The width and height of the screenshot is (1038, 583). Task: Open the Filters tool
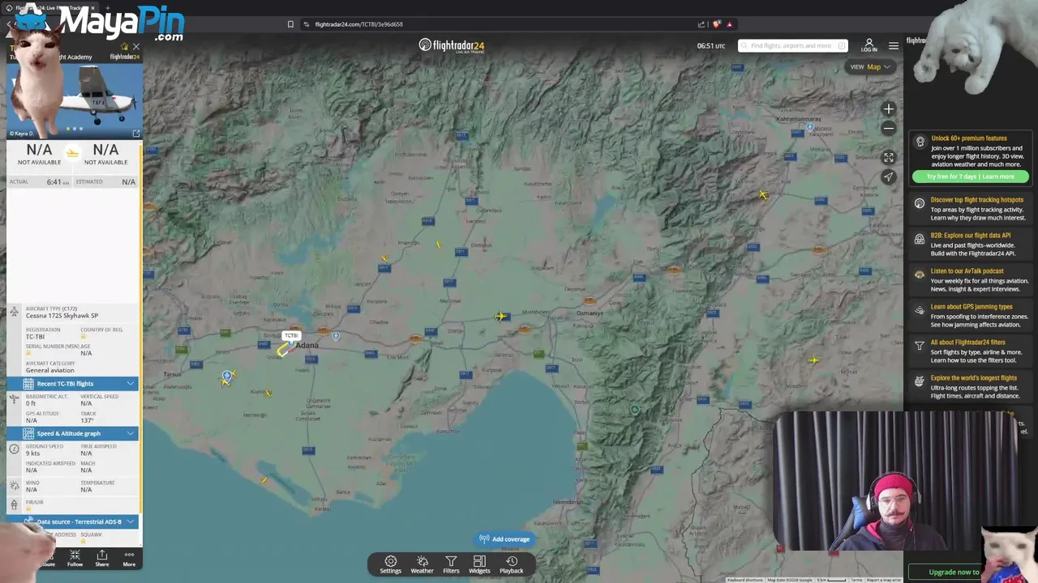click(x=451, y=564)
